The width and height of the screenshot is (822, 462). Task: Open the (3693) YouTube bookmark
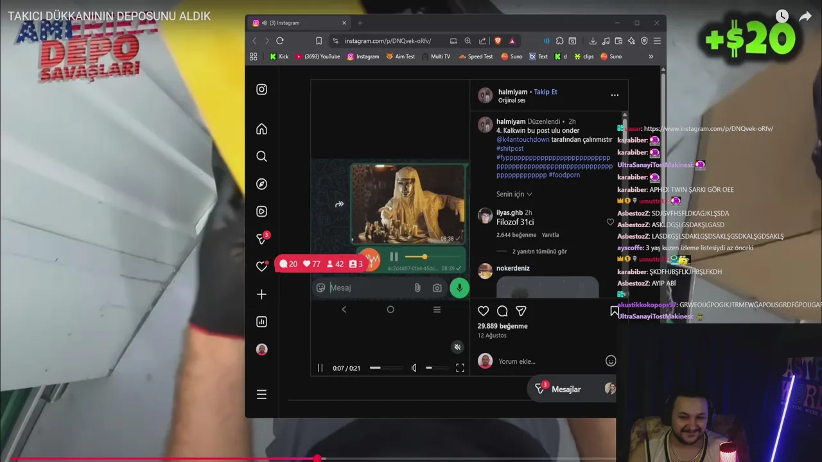pyautogui.click(x=317, y=56)
